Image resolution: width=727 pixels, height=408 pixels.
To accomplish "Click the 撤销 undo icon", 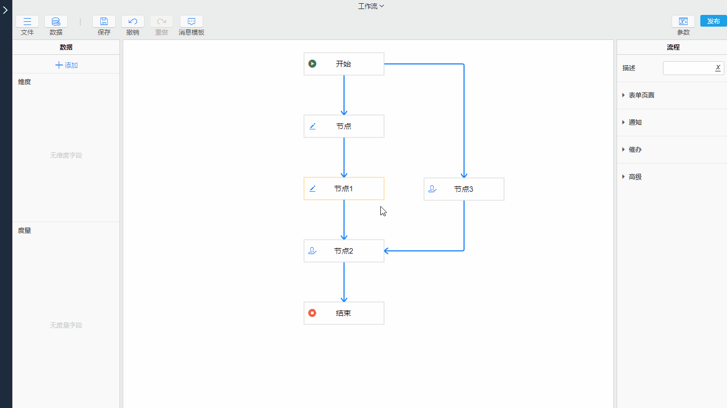I will click(133, 22).
